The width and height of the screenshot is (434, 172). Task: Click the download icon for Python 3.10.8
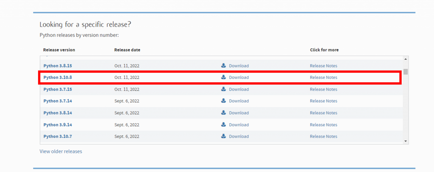224,77
